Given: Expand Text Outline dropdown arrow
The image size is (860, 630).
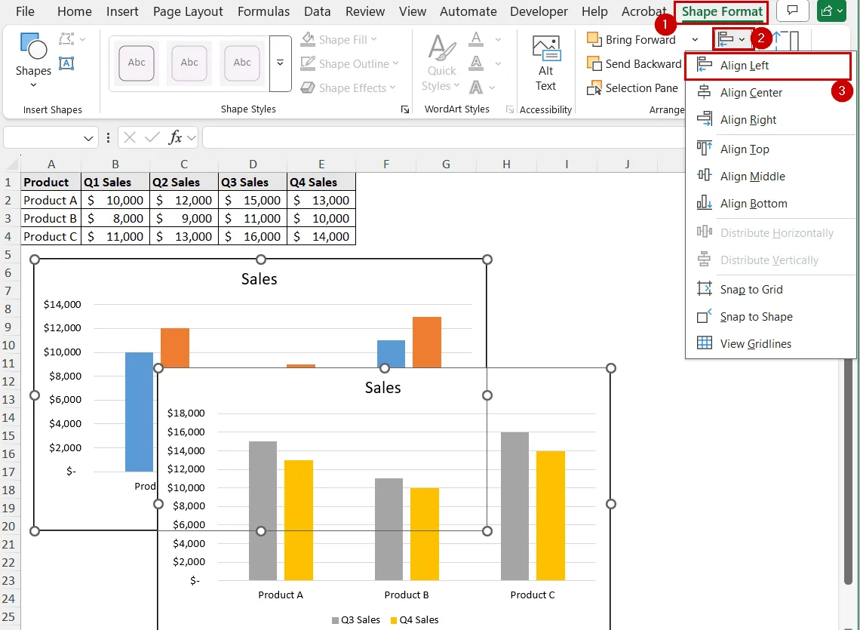Looking at the screenshot, I should 498,63.
